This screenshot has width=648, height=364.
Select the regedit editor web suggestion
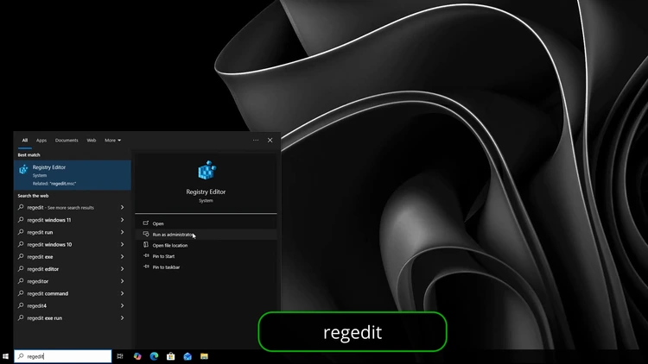(73, 268)
